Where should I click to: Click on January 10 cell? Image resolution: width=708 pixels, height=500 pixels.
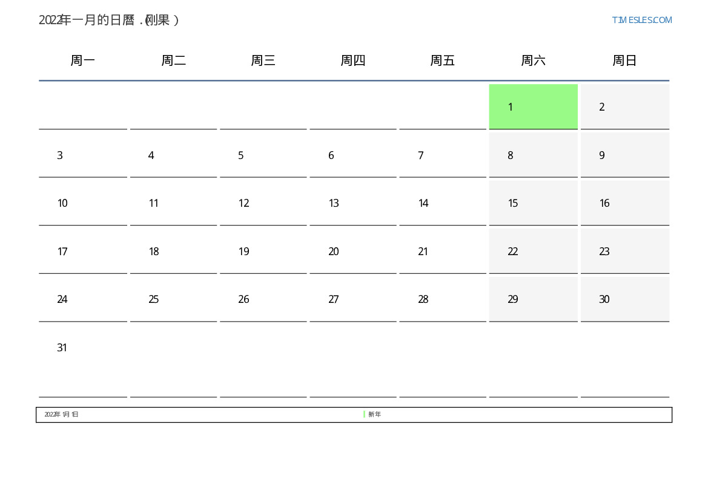(83, 203)
